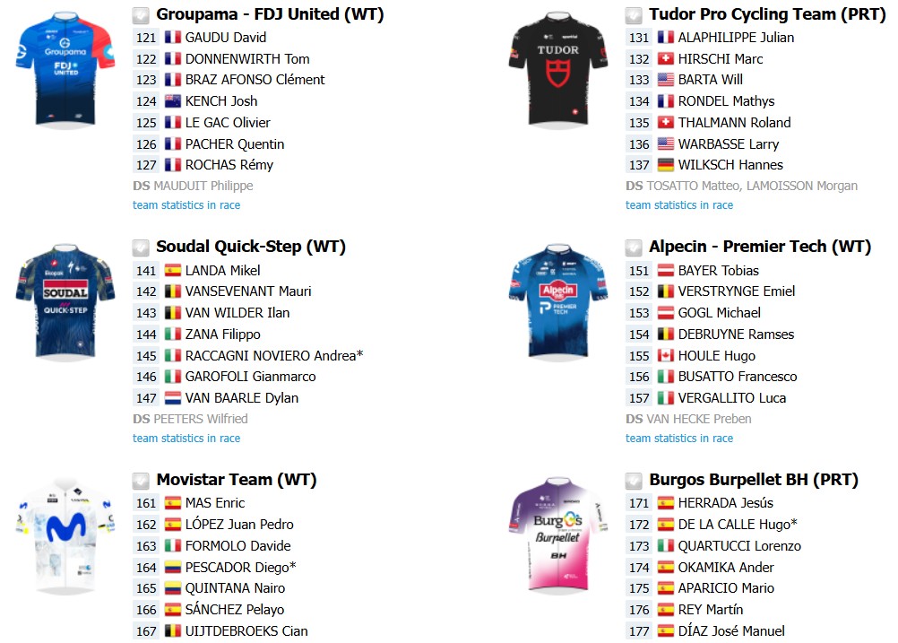Click the French flag beside GAUDU David
Viewport: 898px width, 643px height.
point(173,38)
